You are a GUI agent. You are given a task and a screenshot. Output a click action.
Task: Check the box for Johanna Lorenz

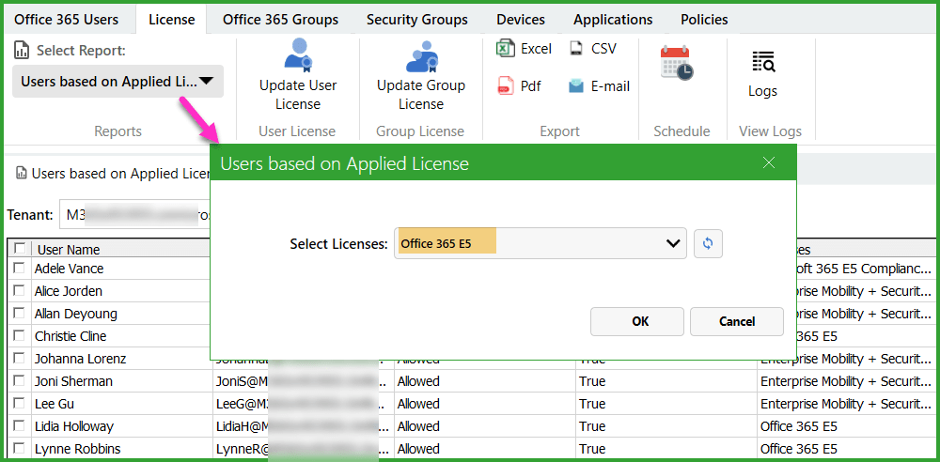19,359
